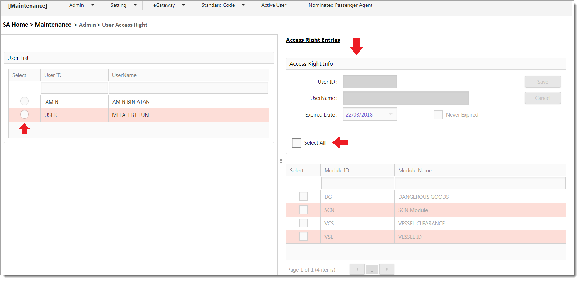
Task: Click the Module Name filter field
Action: coord(480,183)
